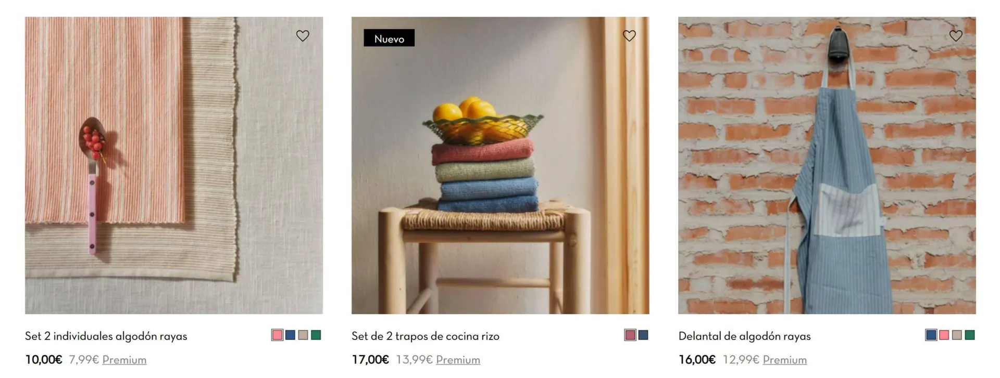Favorite the striped placemats set with heart
This screenshot has width=1000, height=378.
[x=303, y=36]
